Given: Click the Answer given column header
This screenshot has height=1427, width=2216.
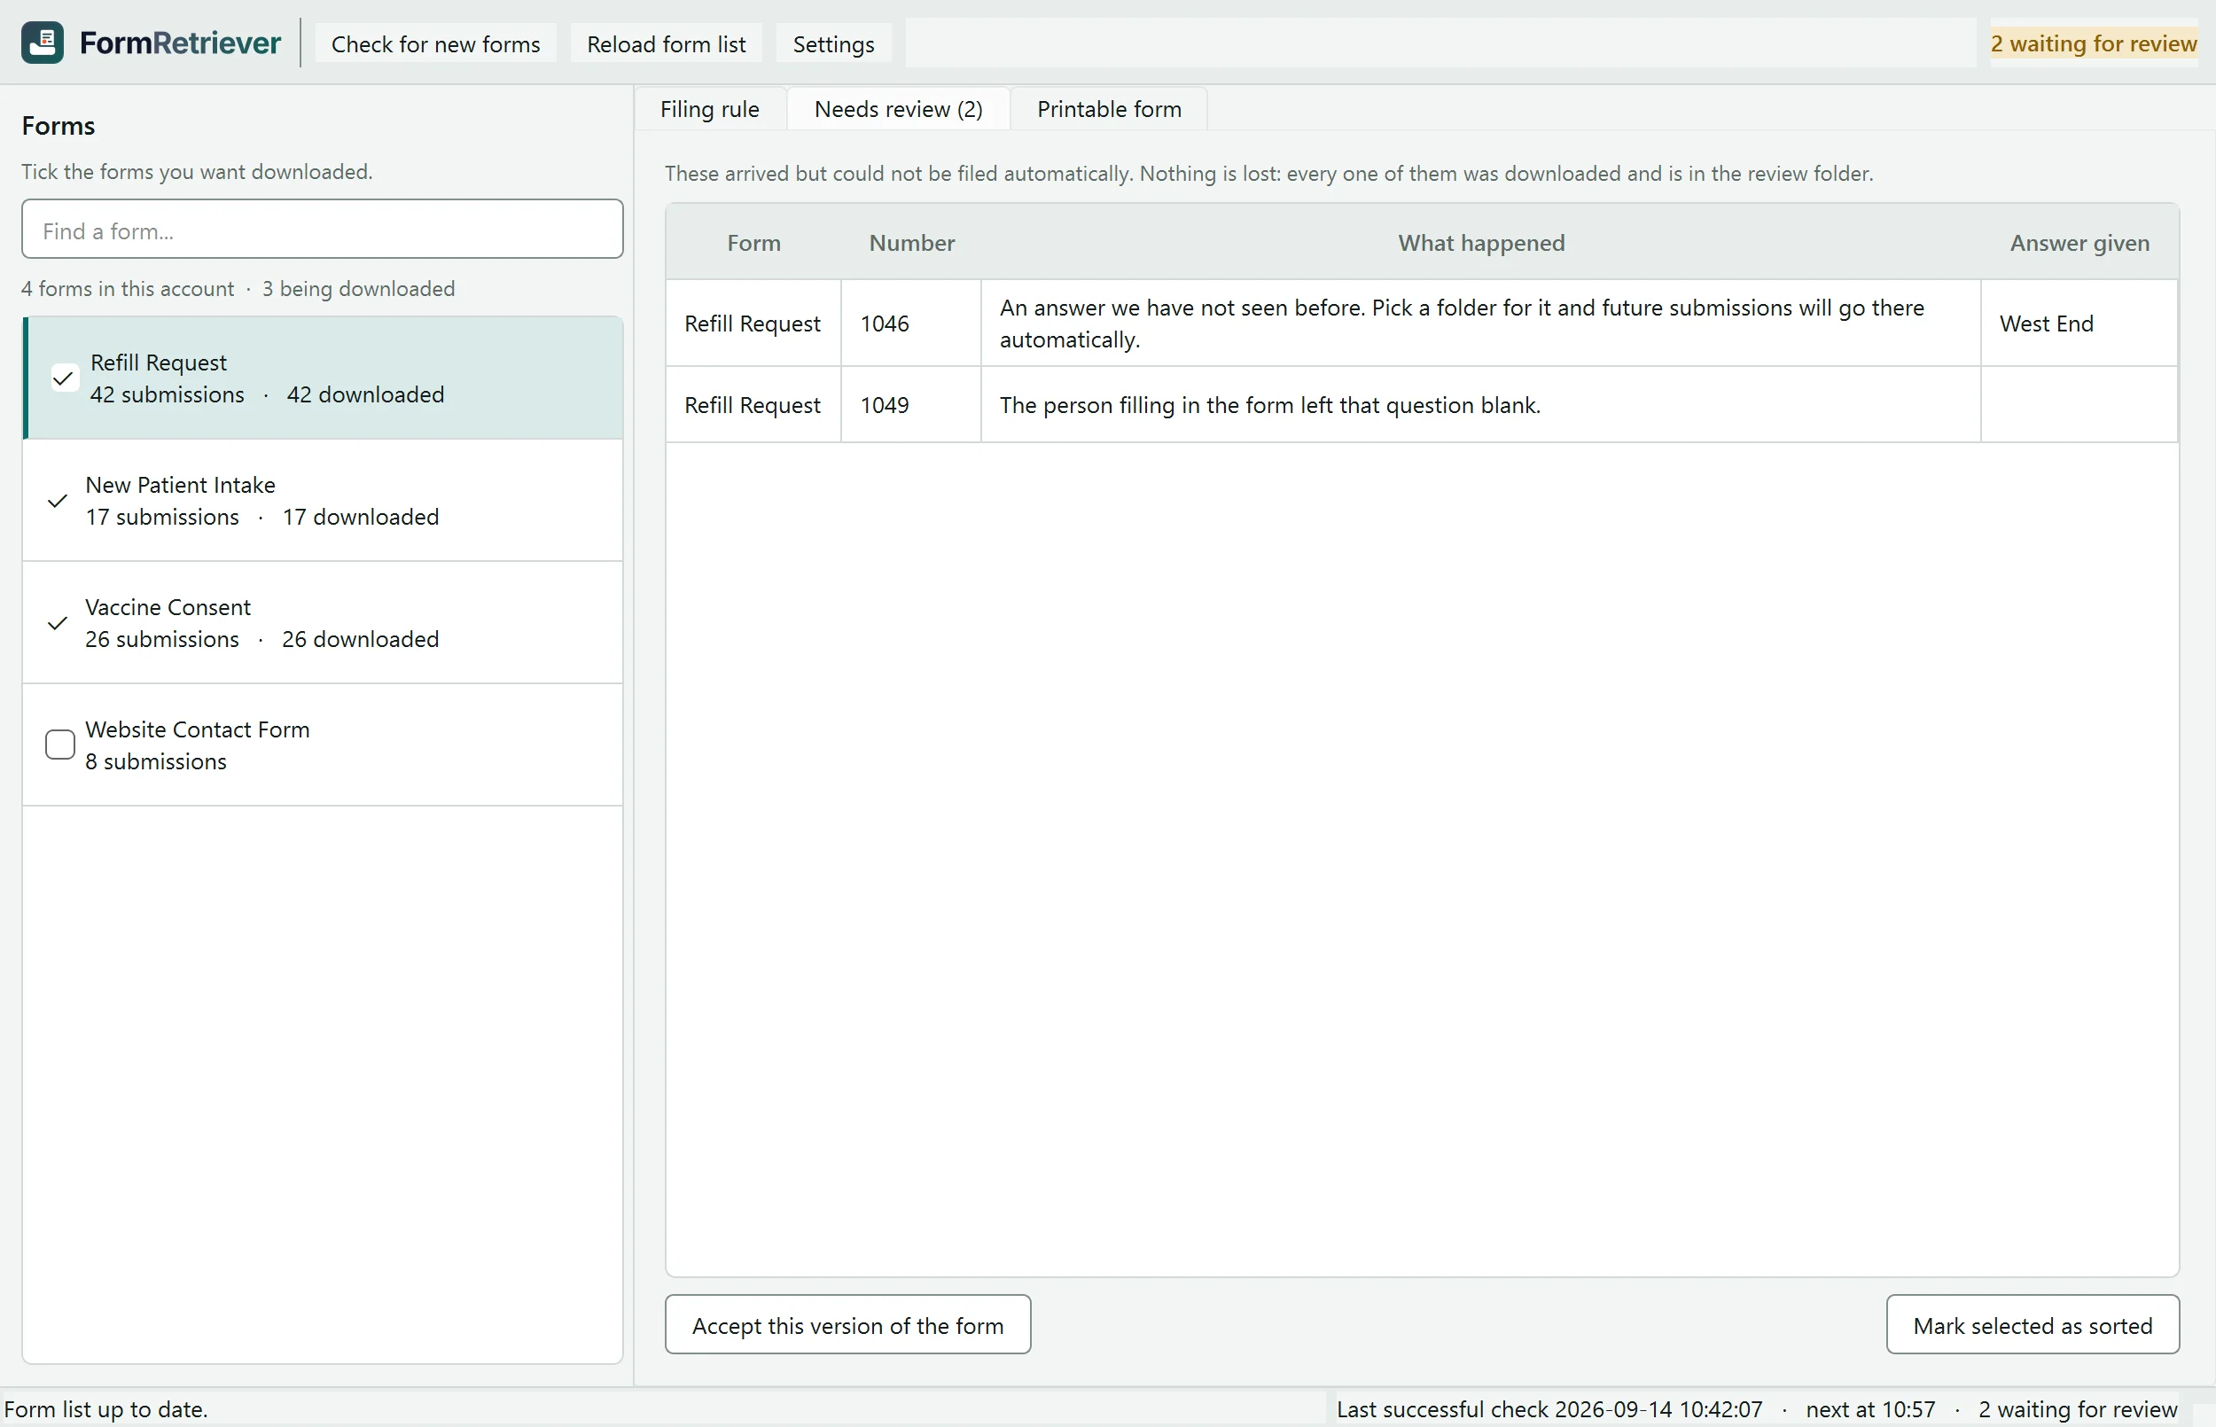Looking at the screenshot, I should (x=2079, y=243).
